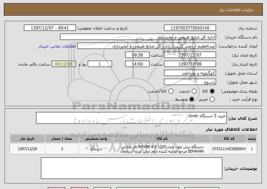267x189 pixels.
Task: Click the days remaining field showing 1
Action: click(100, 64)
